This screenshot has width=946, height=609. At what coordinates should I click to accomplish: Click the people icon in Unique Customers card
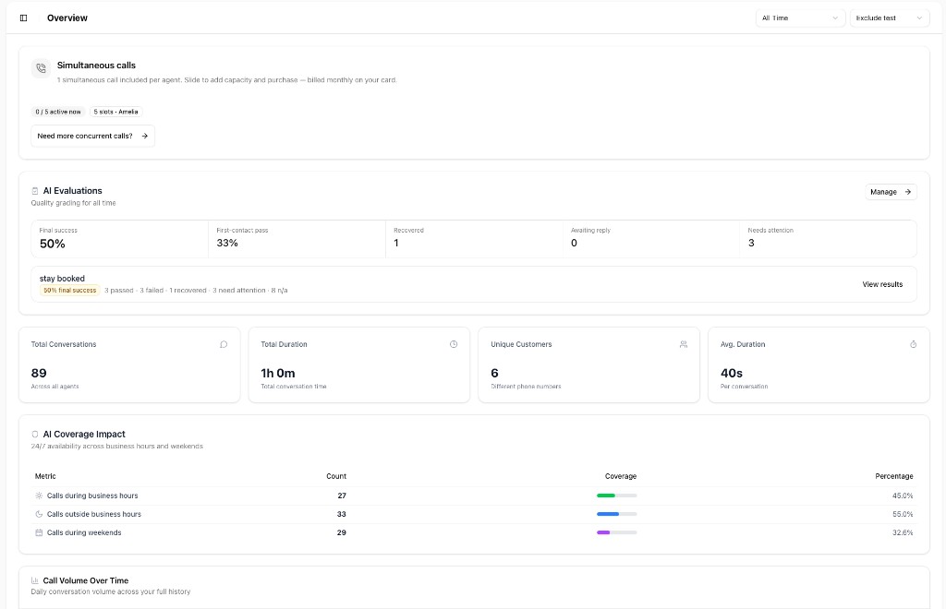click(x=684, y=344)
